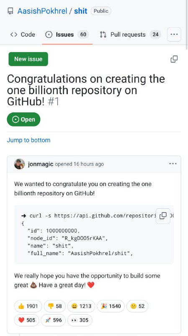
Task: Open comment options three-dot menu
Action: point(173,164)
